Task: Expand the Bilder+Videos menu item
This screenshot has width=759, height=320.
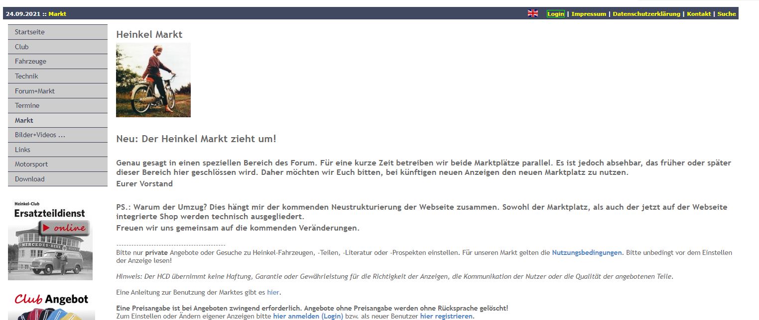Action: 57,135
